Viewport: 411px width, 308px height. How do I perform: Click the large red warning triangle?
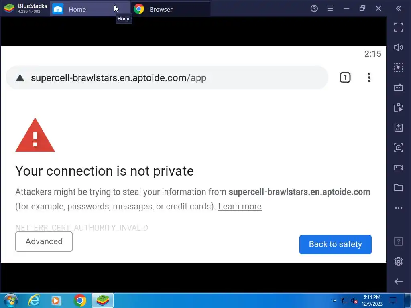click(35, 135)
